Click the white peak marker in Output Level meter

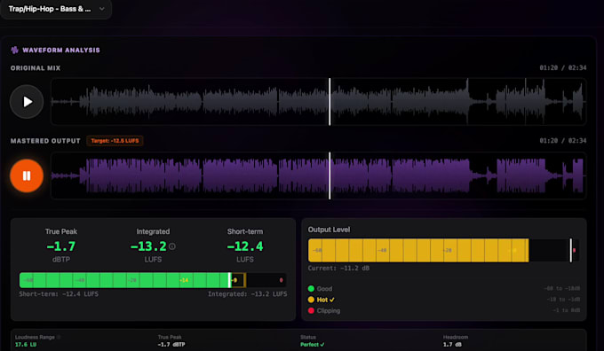click(x=571, y=250)
